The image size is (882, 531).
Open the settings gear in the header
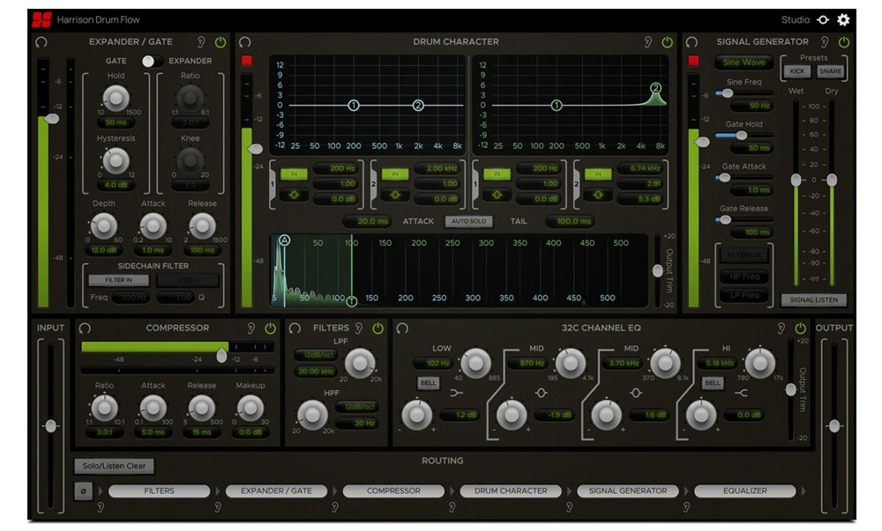coord(843,19)
